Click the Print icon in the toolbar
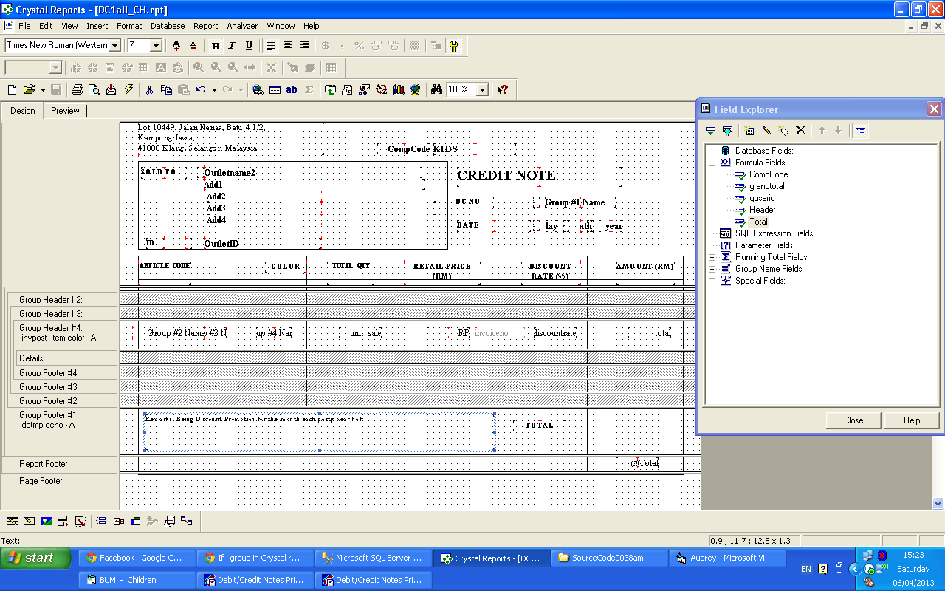This screenshot has height=591, width=945. click(77, 89)
